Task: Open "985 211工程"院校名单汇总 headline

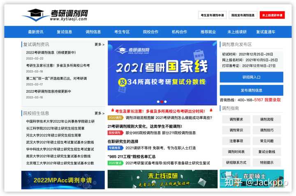Action: pyautogui.click(x=132, y=156)
